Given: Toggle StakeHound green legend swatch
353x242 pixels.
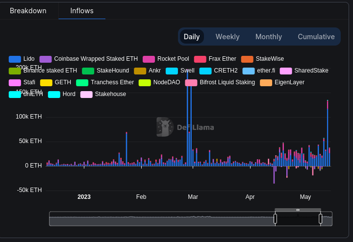Looking at the screenshot, I should click(x=88, y=71).
